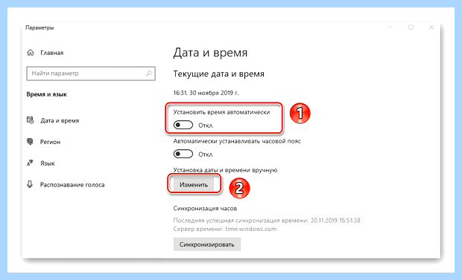The width and height of the screenshot is (462, 280).
Task: Open the Дата и время section label
Action: point(60,120)
